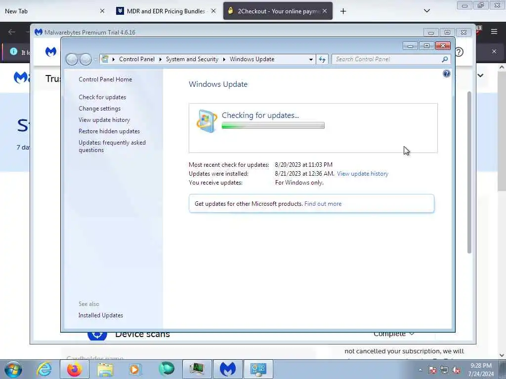Select Control Panel taskbar button

click(x=258, y=369)
